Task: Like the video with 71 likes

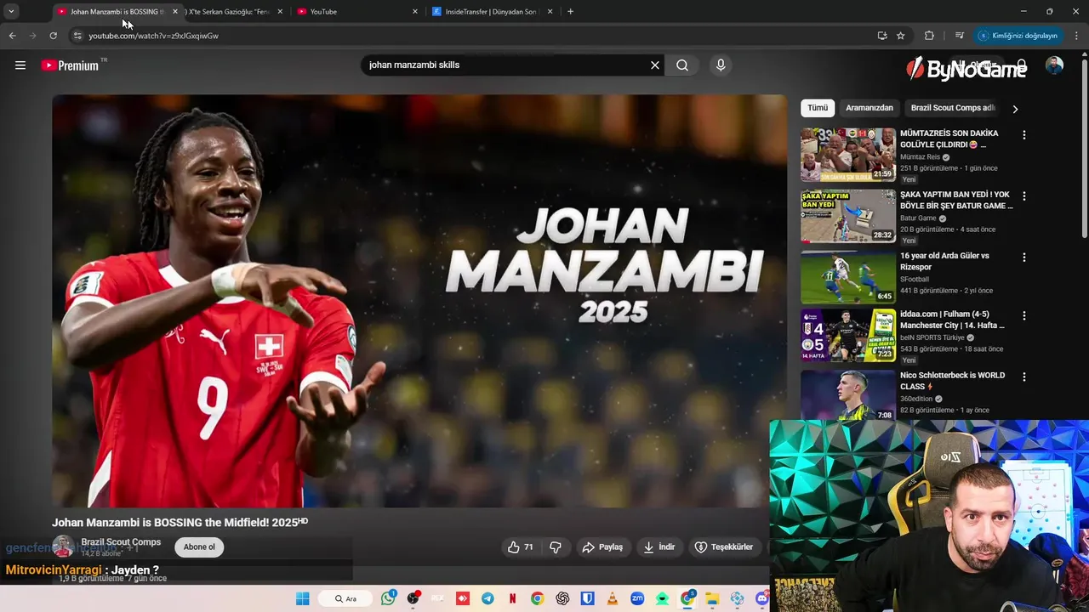Action: 520,547
